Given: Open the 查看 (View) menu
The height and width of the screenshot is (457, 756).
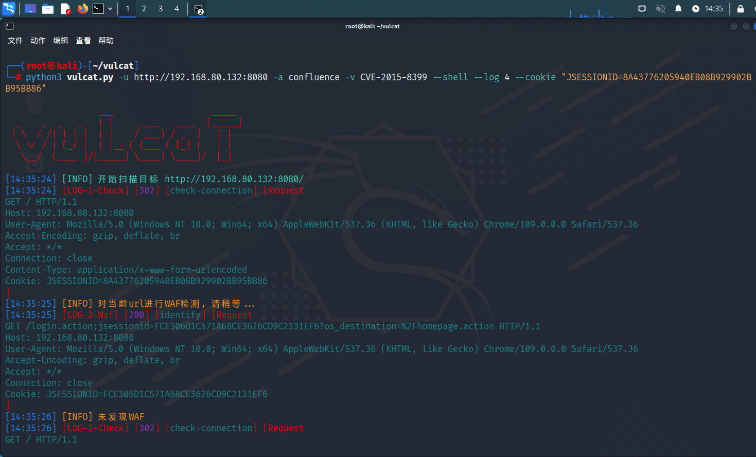Looking at the screenshot, I should (x=83, y=41).
